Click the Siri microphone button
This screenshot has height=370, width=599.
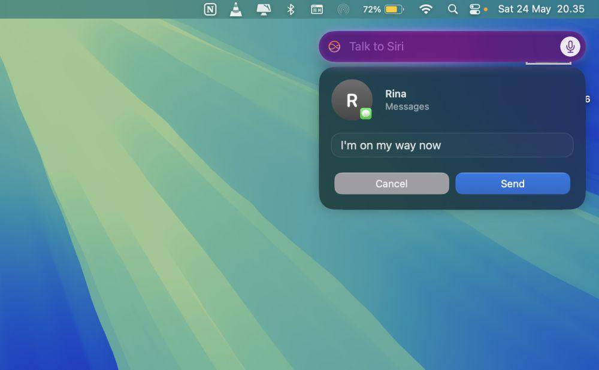point(570,47)
